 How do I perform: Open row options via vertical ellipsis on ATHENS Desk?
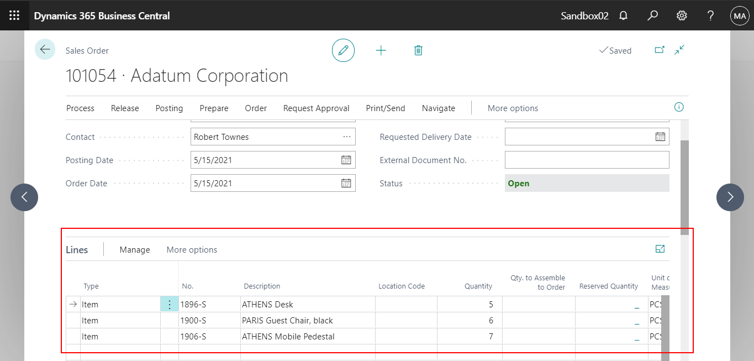[170, 304]
